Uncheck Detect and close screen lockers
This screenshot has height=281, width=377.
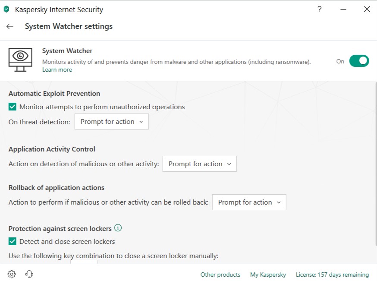click(x=13, y=241)
